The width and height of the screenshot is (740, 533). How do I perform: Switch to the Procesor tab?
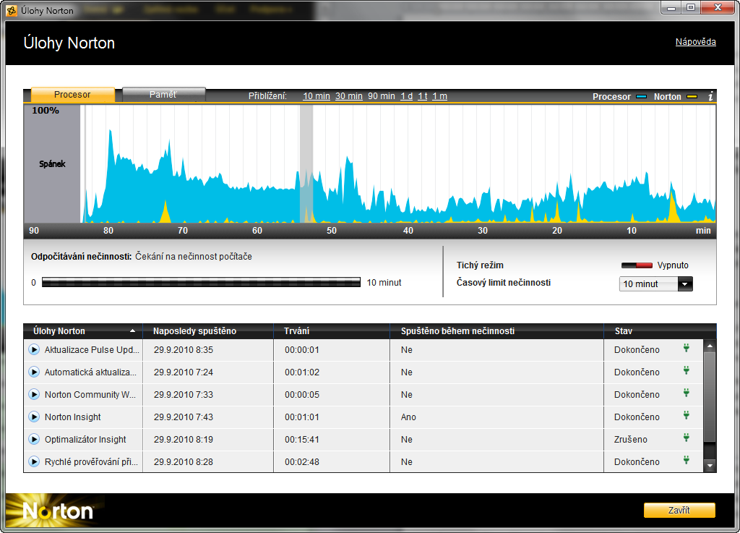point(72,95)
